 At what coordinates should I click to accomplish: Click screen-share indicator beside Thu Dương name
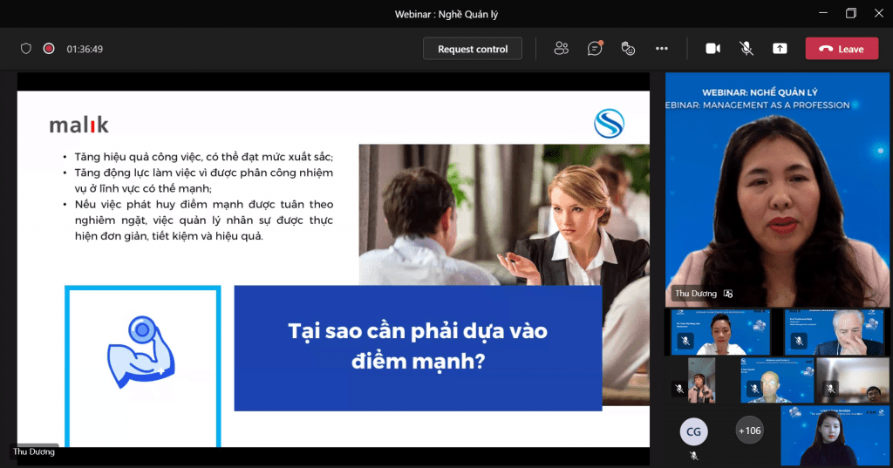tap(728, 295)
